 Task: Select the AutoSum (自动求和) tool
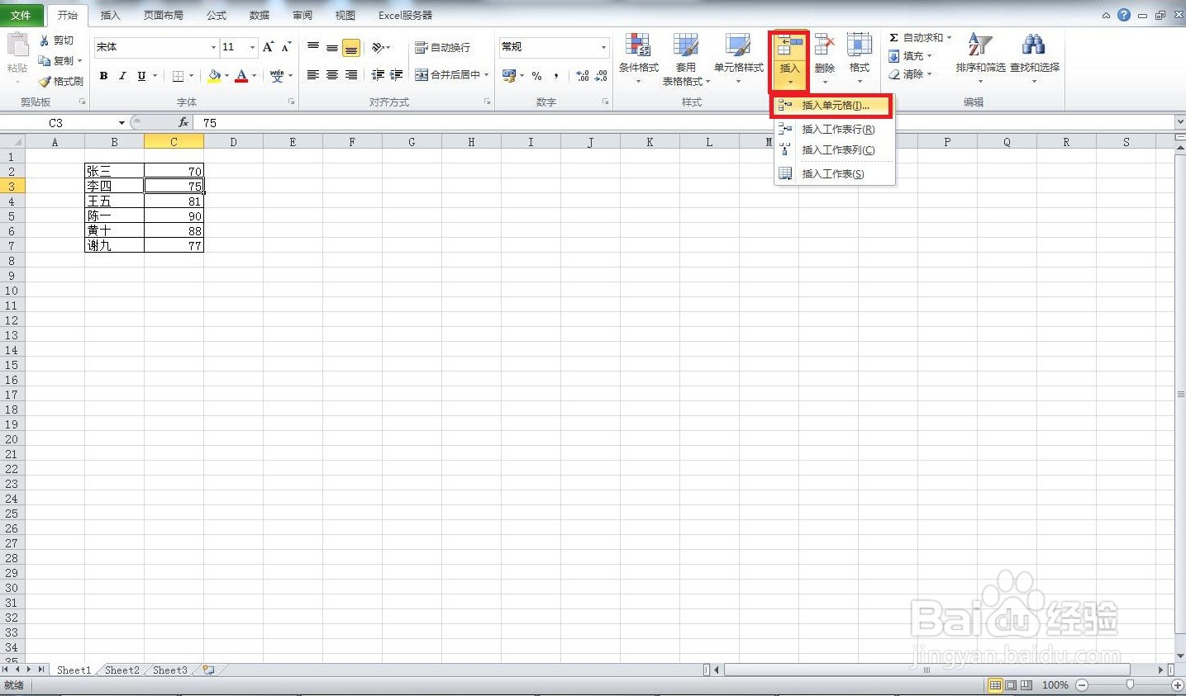tap(917, 36)
